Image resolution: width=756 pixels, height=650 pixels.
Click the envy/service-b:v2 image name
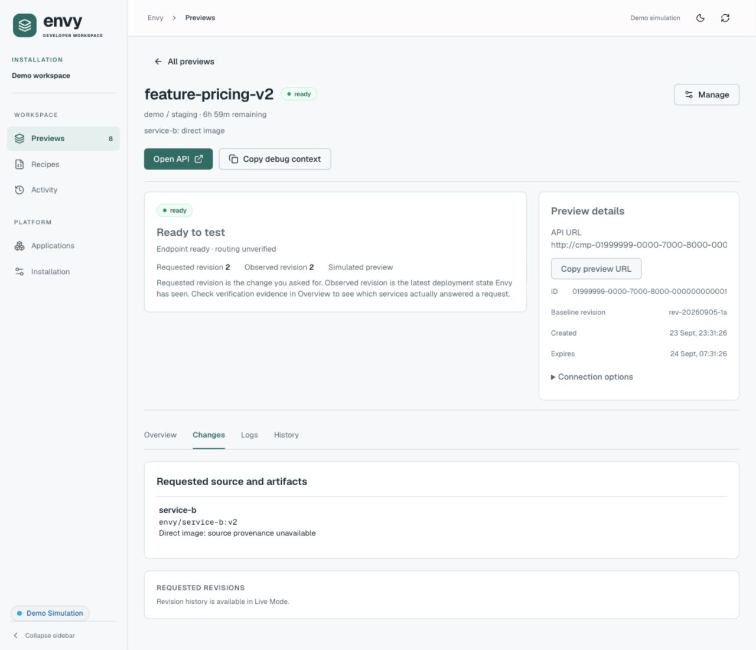tap(198, 522)
